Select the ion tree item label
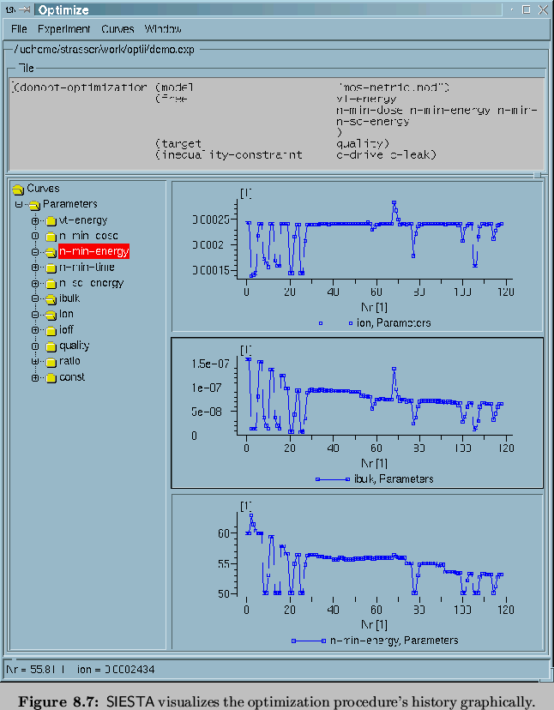The image size is (554, 710). point(66,314)
